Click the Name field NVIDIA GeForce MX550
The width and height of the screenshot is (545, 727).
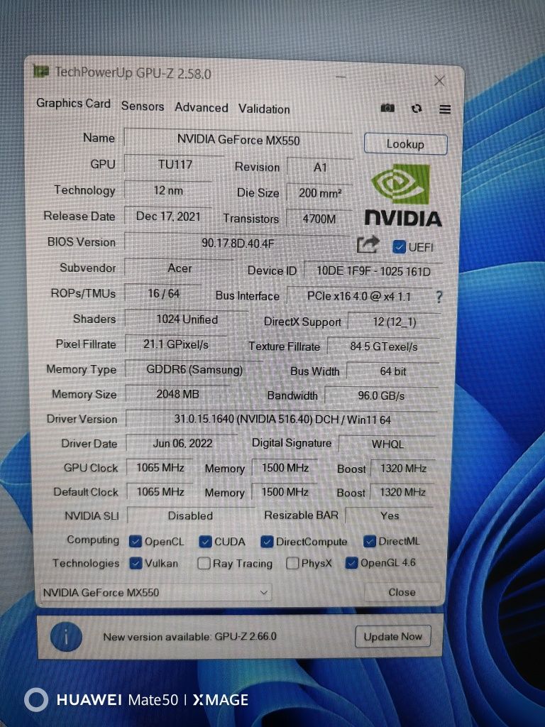pyautogui.click(x=238, y=140)
